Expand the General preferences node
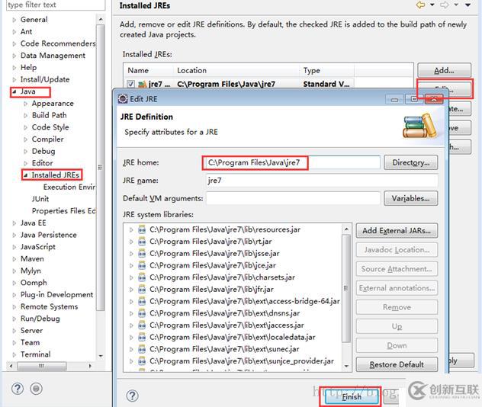 [x=14, y=20]
